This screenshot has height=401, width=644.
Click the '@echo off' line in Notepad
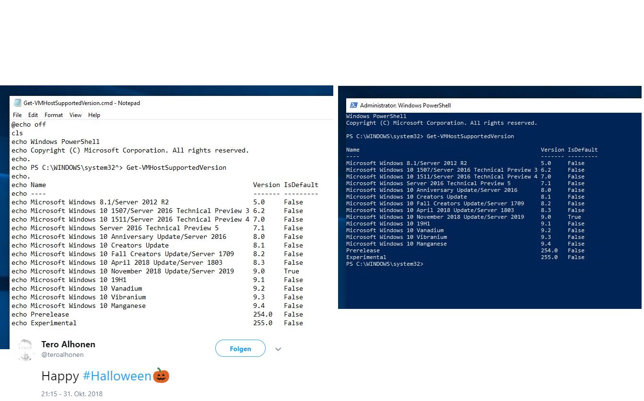[x=29, y=124]
